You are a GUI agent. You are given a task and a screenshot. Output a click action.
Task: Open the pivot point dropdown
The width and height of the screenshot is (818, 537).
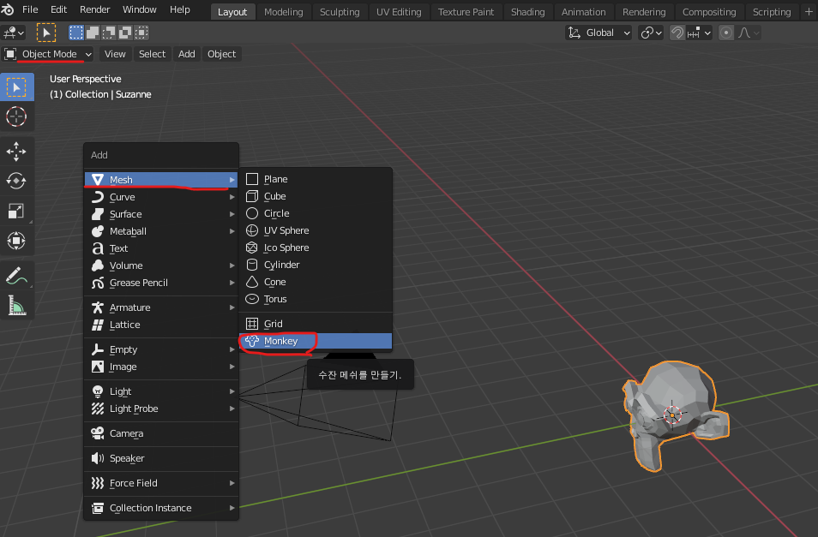point(651,33)
